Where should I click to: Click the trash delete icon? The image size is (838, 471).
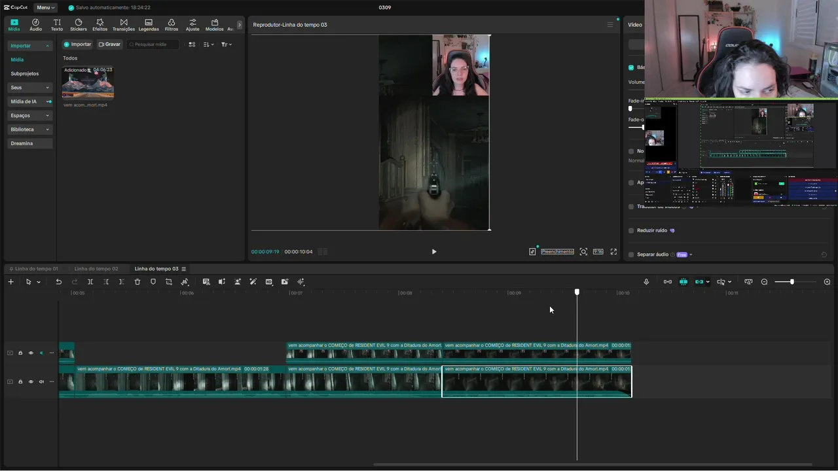click(x=137, y=282)
